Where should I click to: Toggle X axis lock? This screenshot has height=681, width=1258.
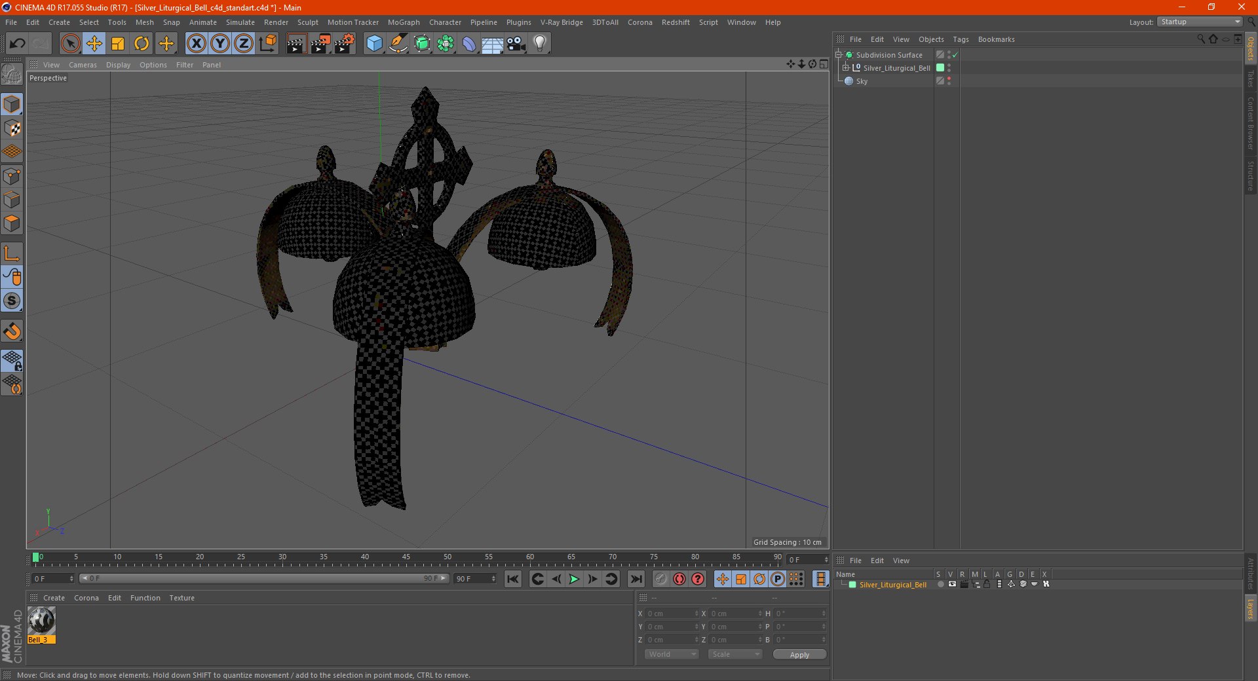coord(196,44)
